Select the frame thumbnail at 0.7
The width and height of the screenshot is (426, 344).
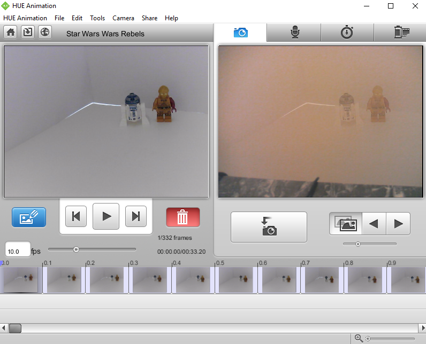point(322,280)
